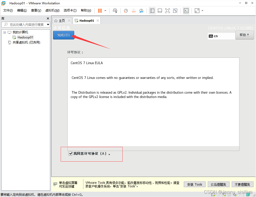
Task: Select 共享虚拟机 (已弃用) tree item
Action: coord(26,43)
